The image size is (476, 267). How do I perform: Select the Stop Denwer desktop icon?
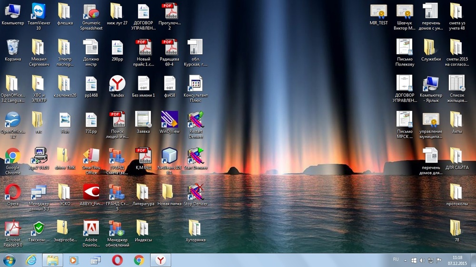(x=196, y=192)
